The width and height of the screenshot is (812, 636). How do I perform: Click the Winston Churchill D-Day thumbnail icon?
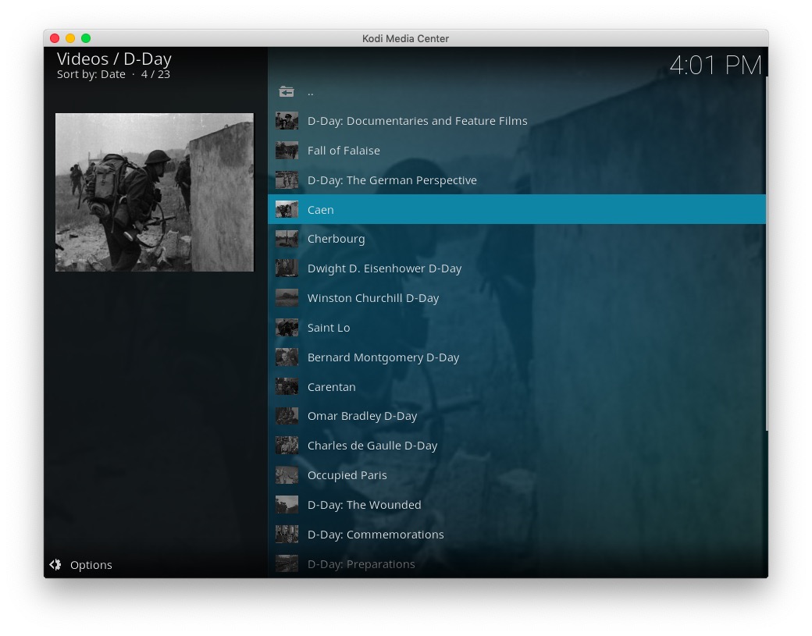(x=287, y=298)
